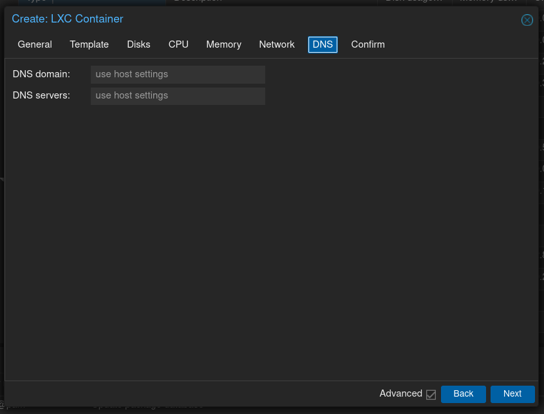This screenshot has height=414, width=544.
Task: Jump to the Confirm tab
Action: tap(368, 44)
